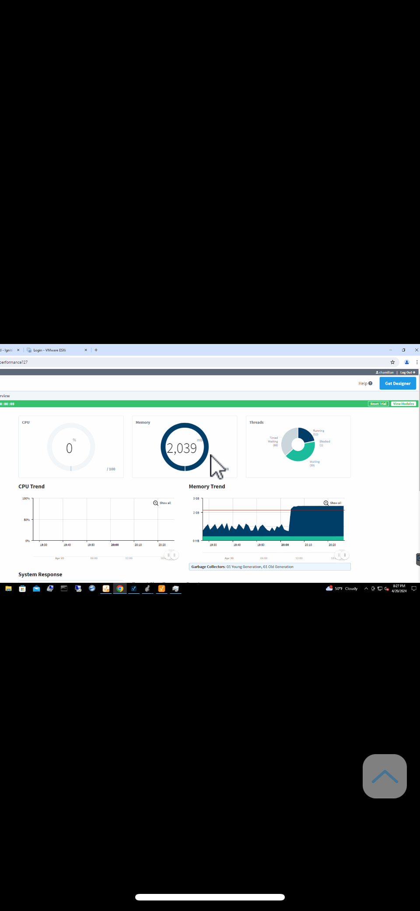Switch to Chrome in the taskbar

pyautogui.click(x=120, y=588)
